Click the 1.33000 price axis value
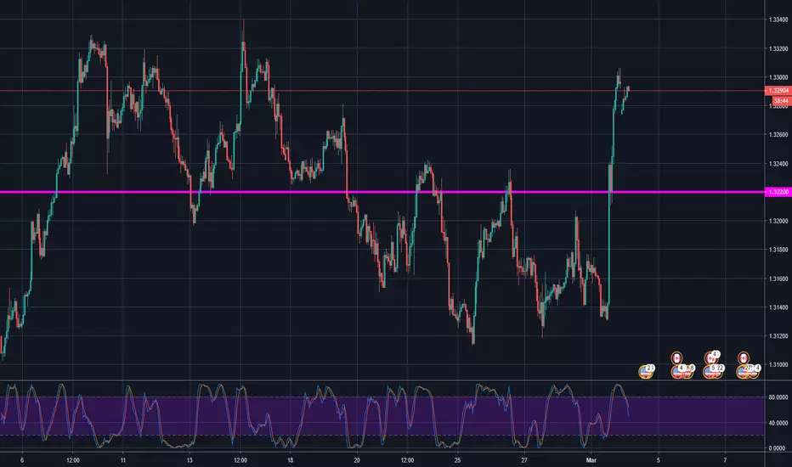Image resolution: width=792 pixels, height=467 pixels. 778,77
